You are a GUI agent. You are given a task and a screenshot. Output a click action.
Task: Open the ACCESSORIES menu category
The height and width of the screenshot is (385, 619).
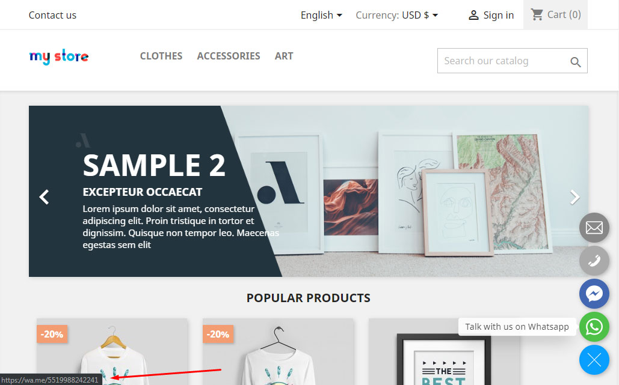pos(229,56)
